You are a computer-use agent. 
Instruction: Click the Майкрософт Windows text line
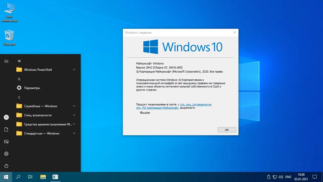coord(150,63)
